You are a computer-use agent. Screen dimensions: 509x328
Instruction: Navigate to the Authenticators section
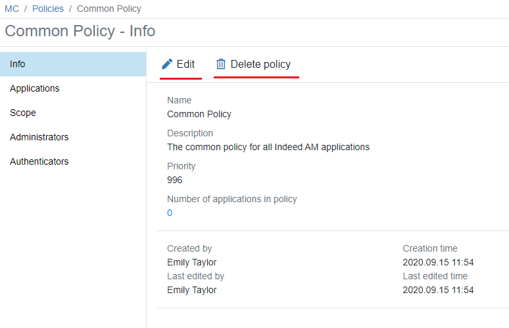click(39, 161)
